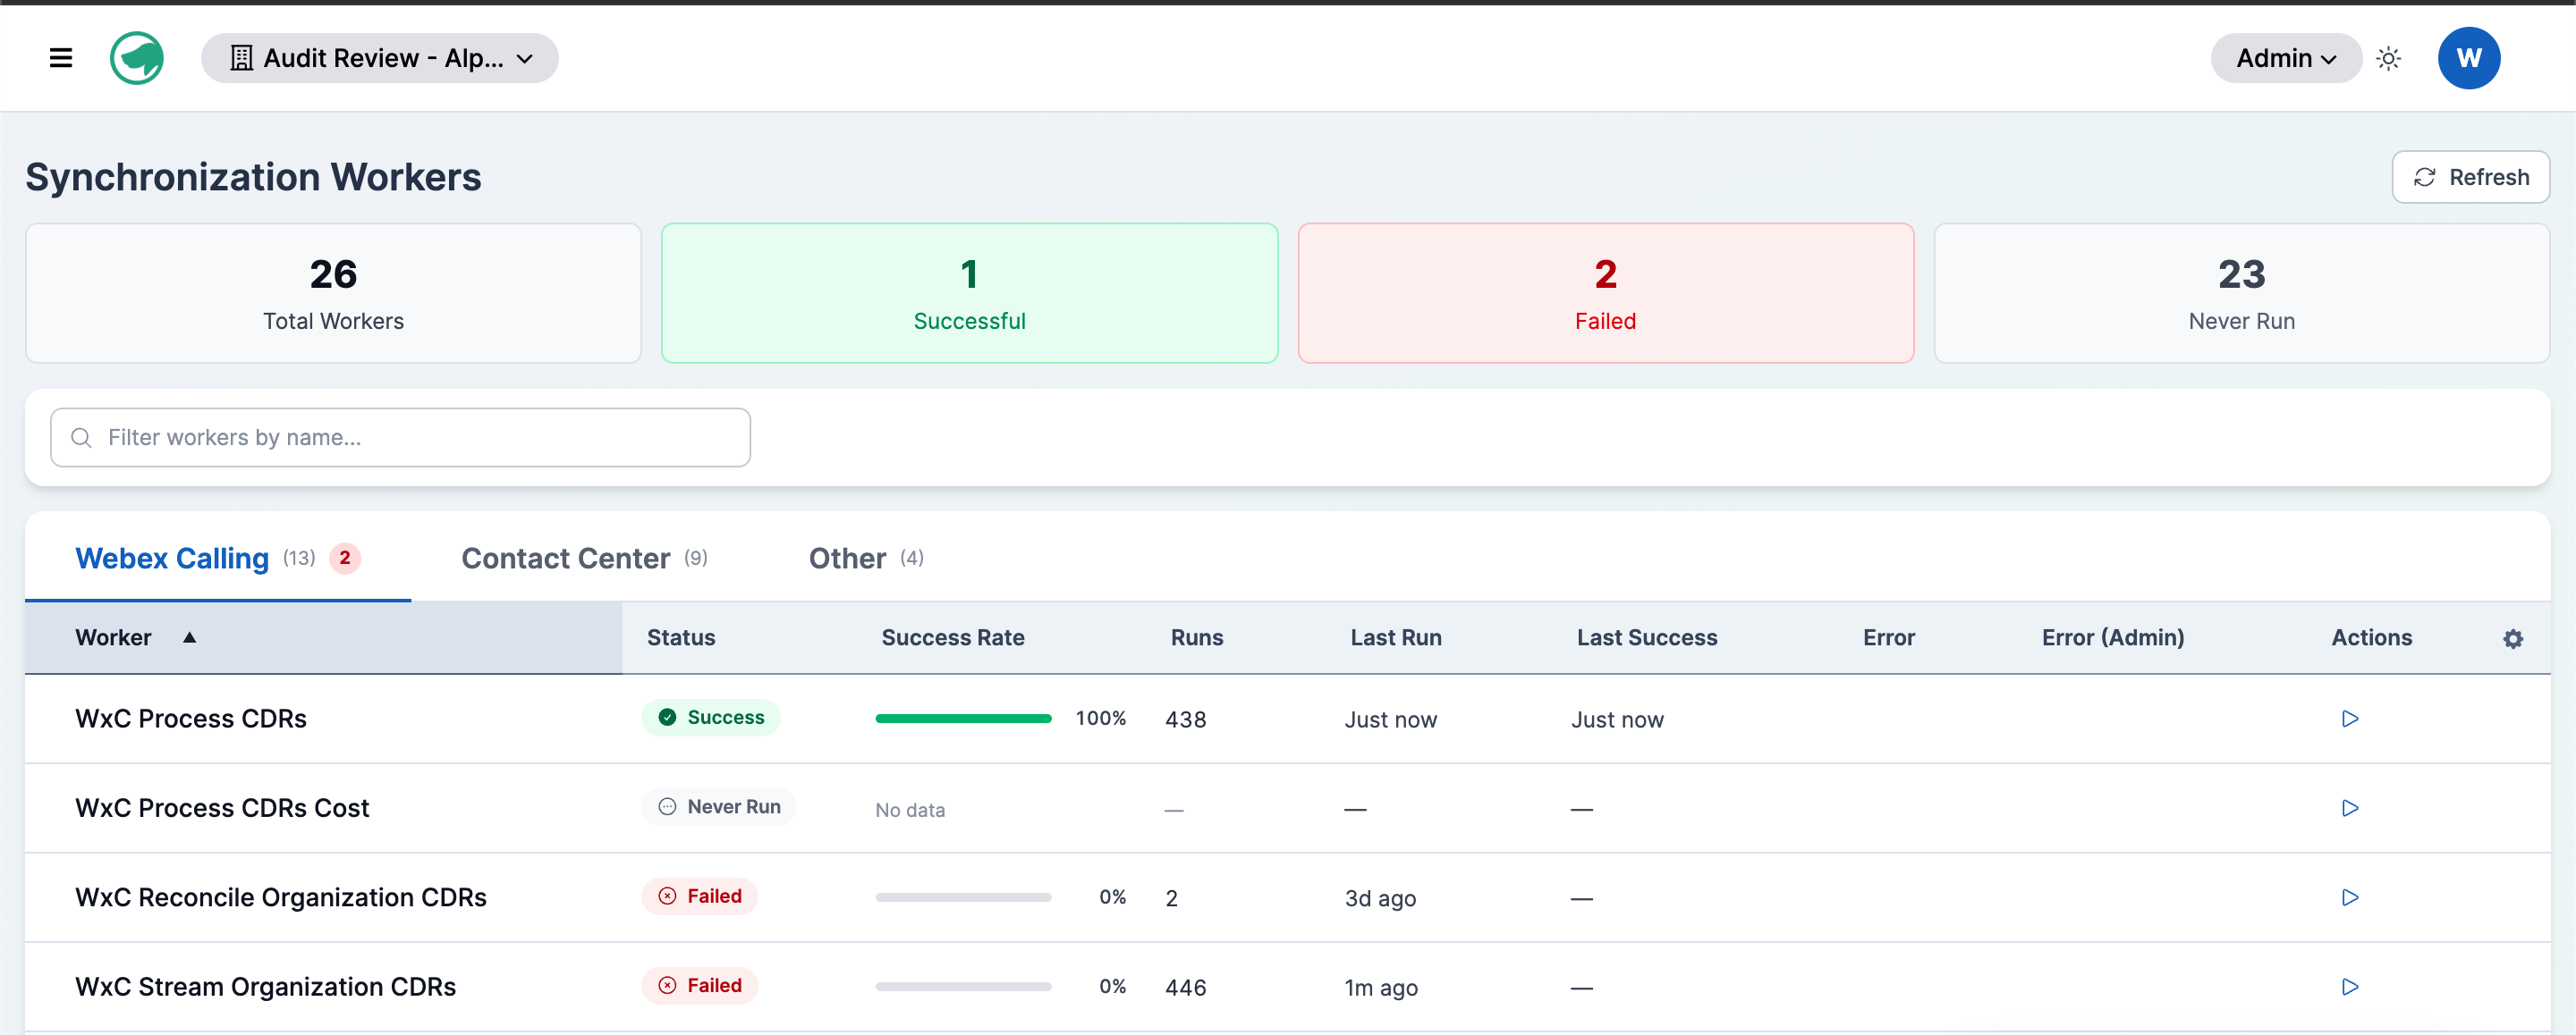Viewport: 2576px width, 1035px height.
Task: Select the Total Workers summary card
Action: click(x=333, y=293)
